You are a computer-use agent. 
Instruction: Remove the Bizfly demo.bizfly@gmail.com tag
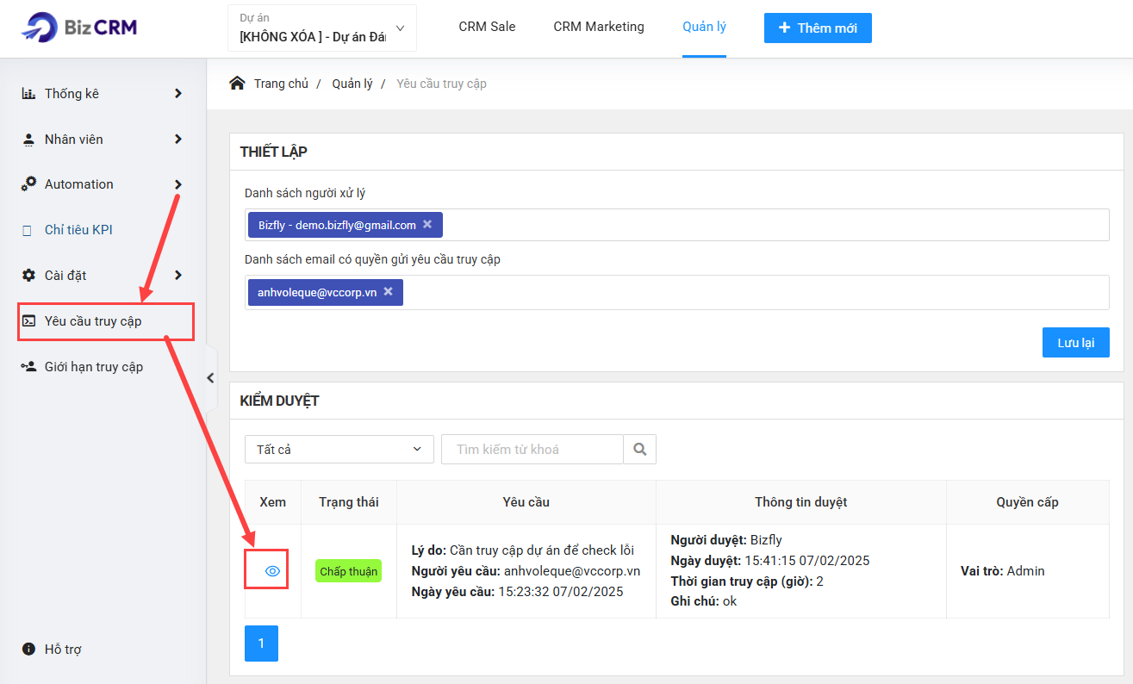(x=427, y=225)
